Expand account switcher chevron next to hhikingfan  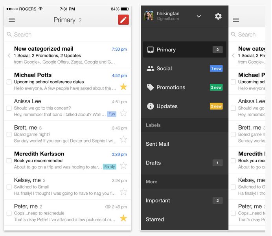tap(199, 16)
